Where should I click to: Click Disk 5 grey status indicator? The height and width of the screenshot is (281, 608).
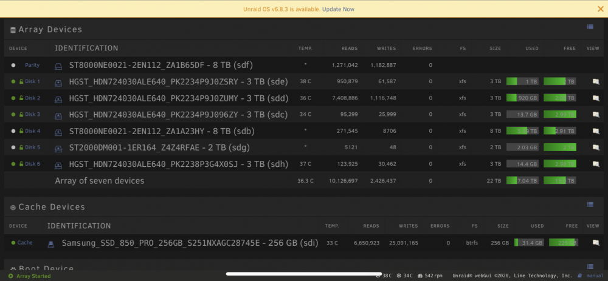click(13, 147)
